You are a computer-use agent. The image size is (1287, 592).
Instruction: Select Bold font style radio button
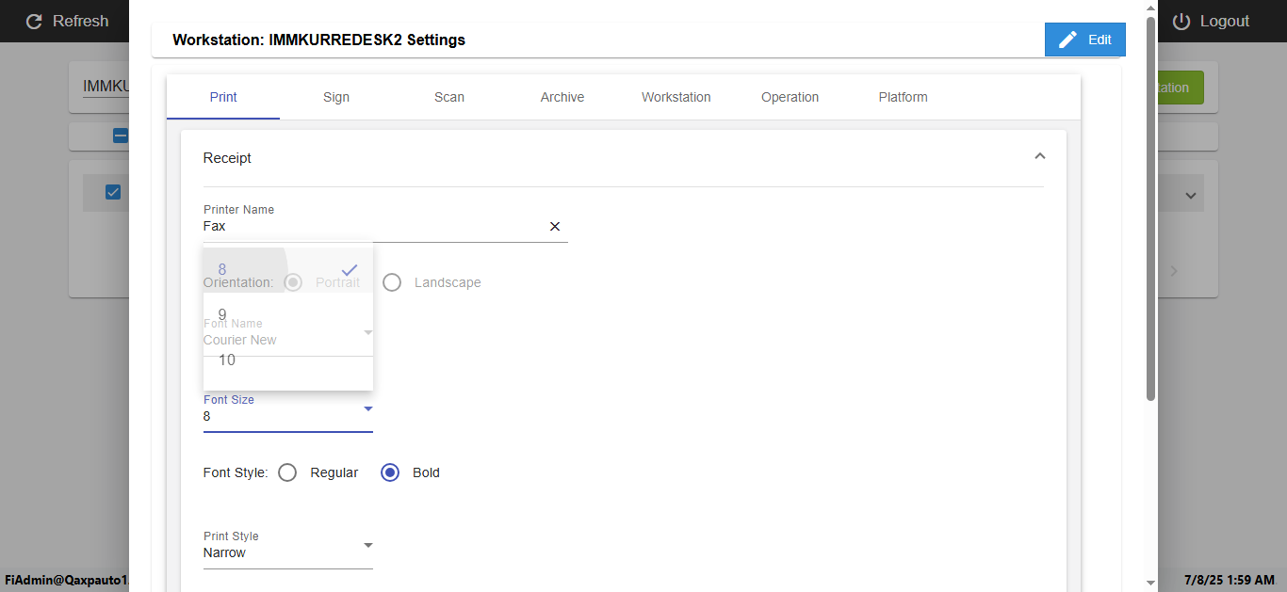390,472
